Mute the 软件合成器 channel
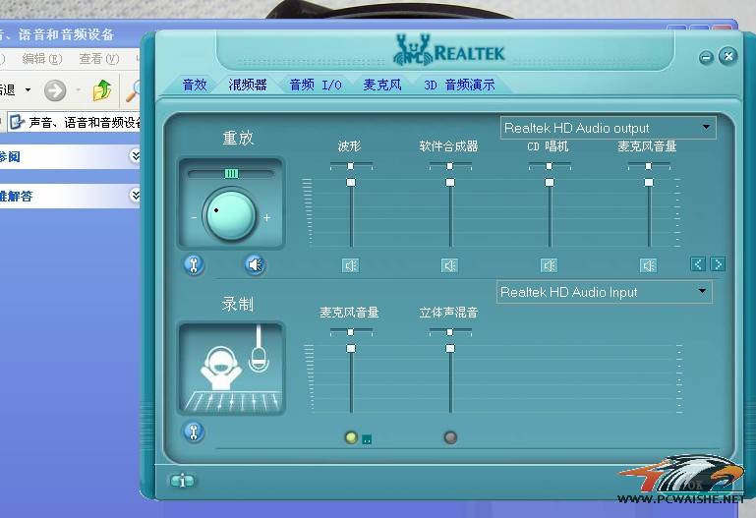Image resolution: width=756 pixels, height=518 pixels. point(450,265)
